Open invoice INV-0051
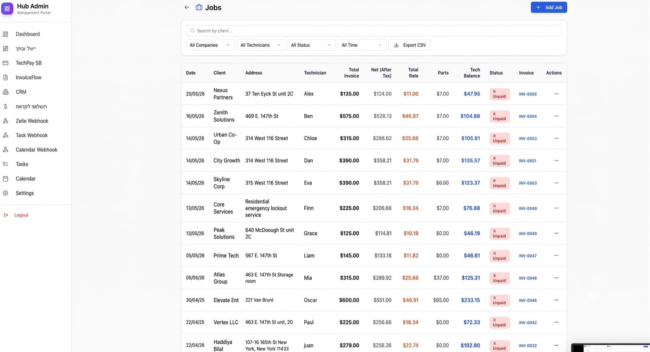This screenshot has height=352, width=650. (x=528, y=161)
